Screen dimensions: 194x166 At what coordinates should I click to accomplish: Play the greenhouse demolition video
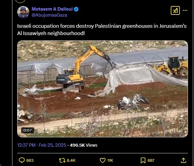click(x=103, y=89)
